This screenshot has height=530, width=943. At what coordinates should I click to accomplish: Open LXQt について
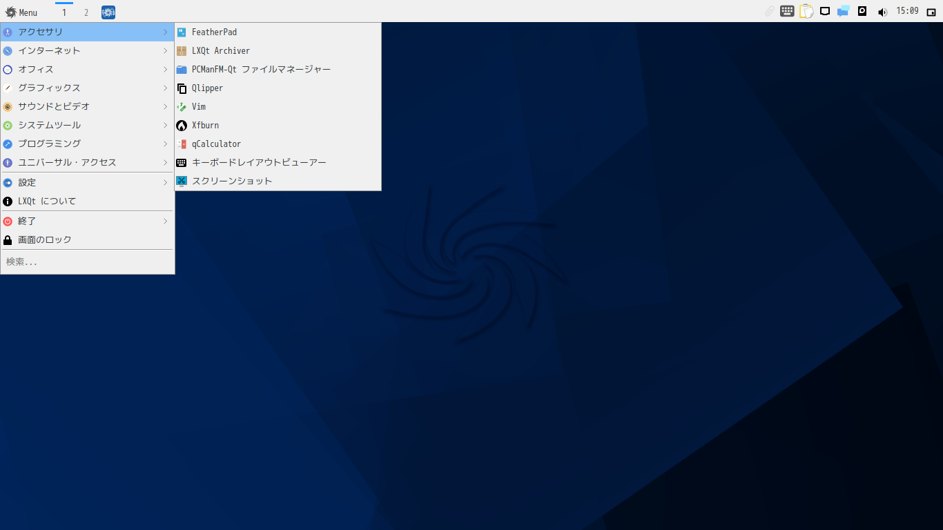pos(87,201)
